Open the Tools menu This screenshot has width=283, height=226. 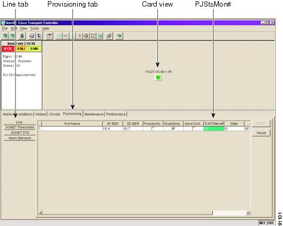(35, 28)
